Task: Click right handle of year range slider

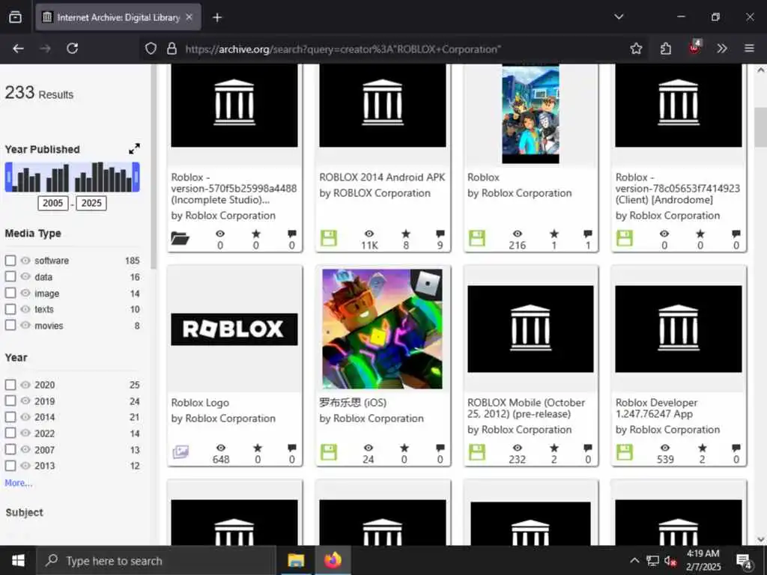Action: pyautogui.click(x=136, y=177)
